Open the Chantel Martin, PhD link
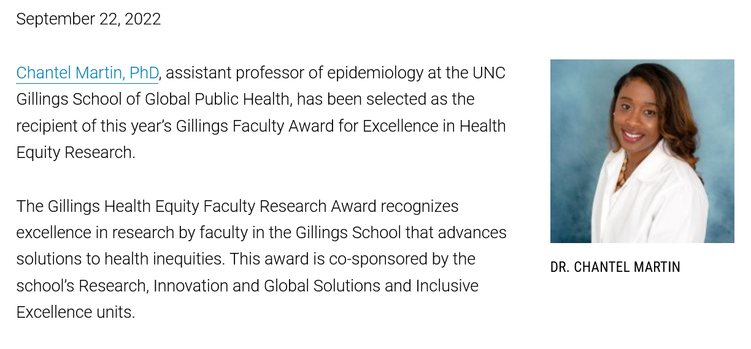Screen dimensions: 751x349 (87, 73)
